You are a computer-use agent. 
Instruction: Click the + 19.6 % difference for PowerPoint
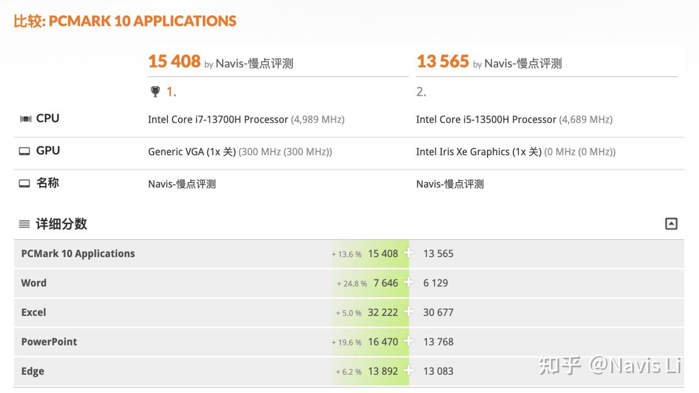346,342
